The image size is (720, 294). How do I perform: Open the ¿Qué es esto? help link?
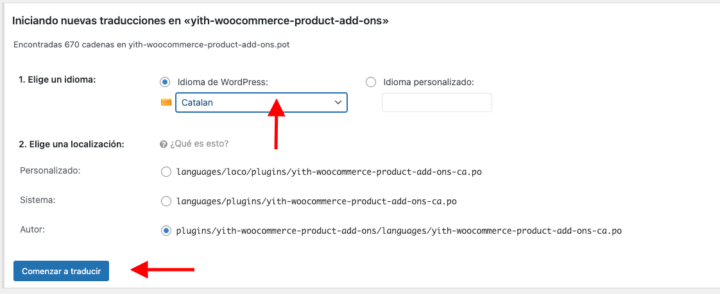point(200,144)
